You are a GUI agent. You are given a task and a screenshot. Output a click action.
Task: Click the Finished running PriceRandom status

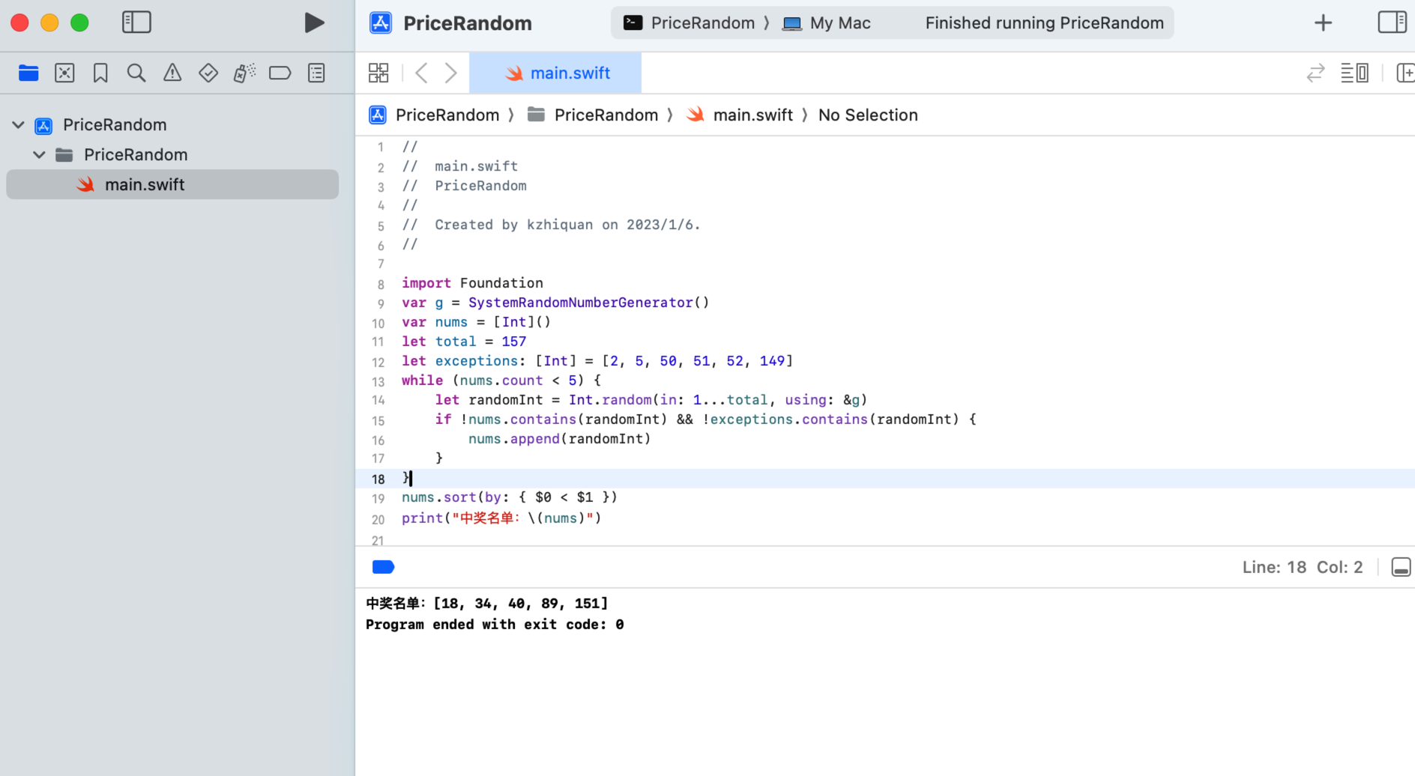1044,23
